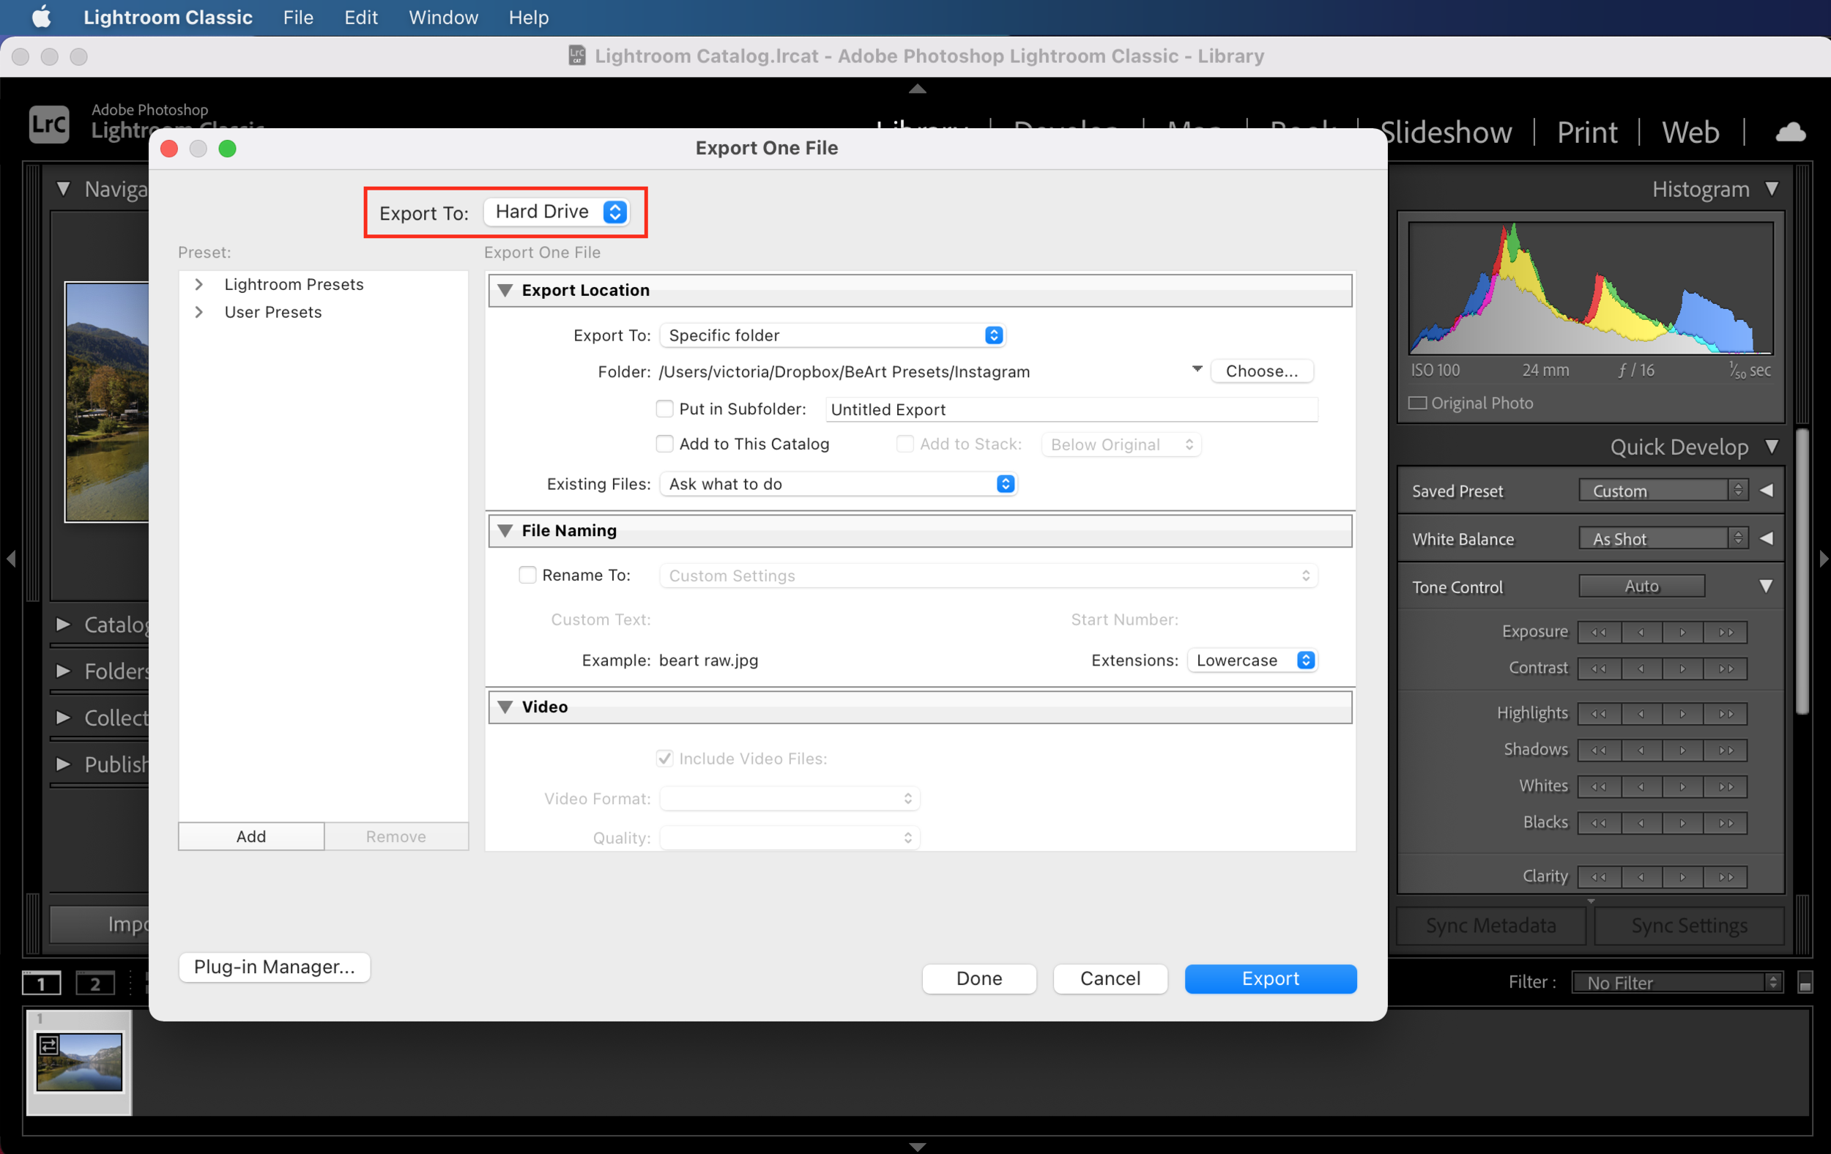Open the Window menu
This screenshot has width=1831, height=1154.
pyautogui.click(x=443, y=17)
